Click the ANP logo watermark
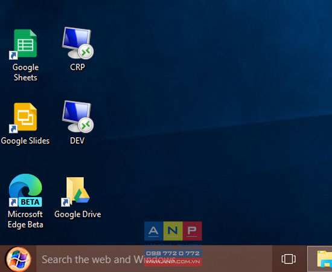Viewport: 332px width, 272px height. pyautogui.click(x=173, y=231)
